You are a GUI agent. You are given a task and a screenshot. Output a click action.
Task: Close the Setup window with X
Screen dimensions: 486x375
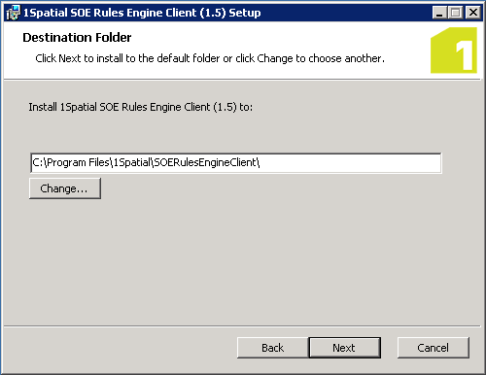pos(473,13)
